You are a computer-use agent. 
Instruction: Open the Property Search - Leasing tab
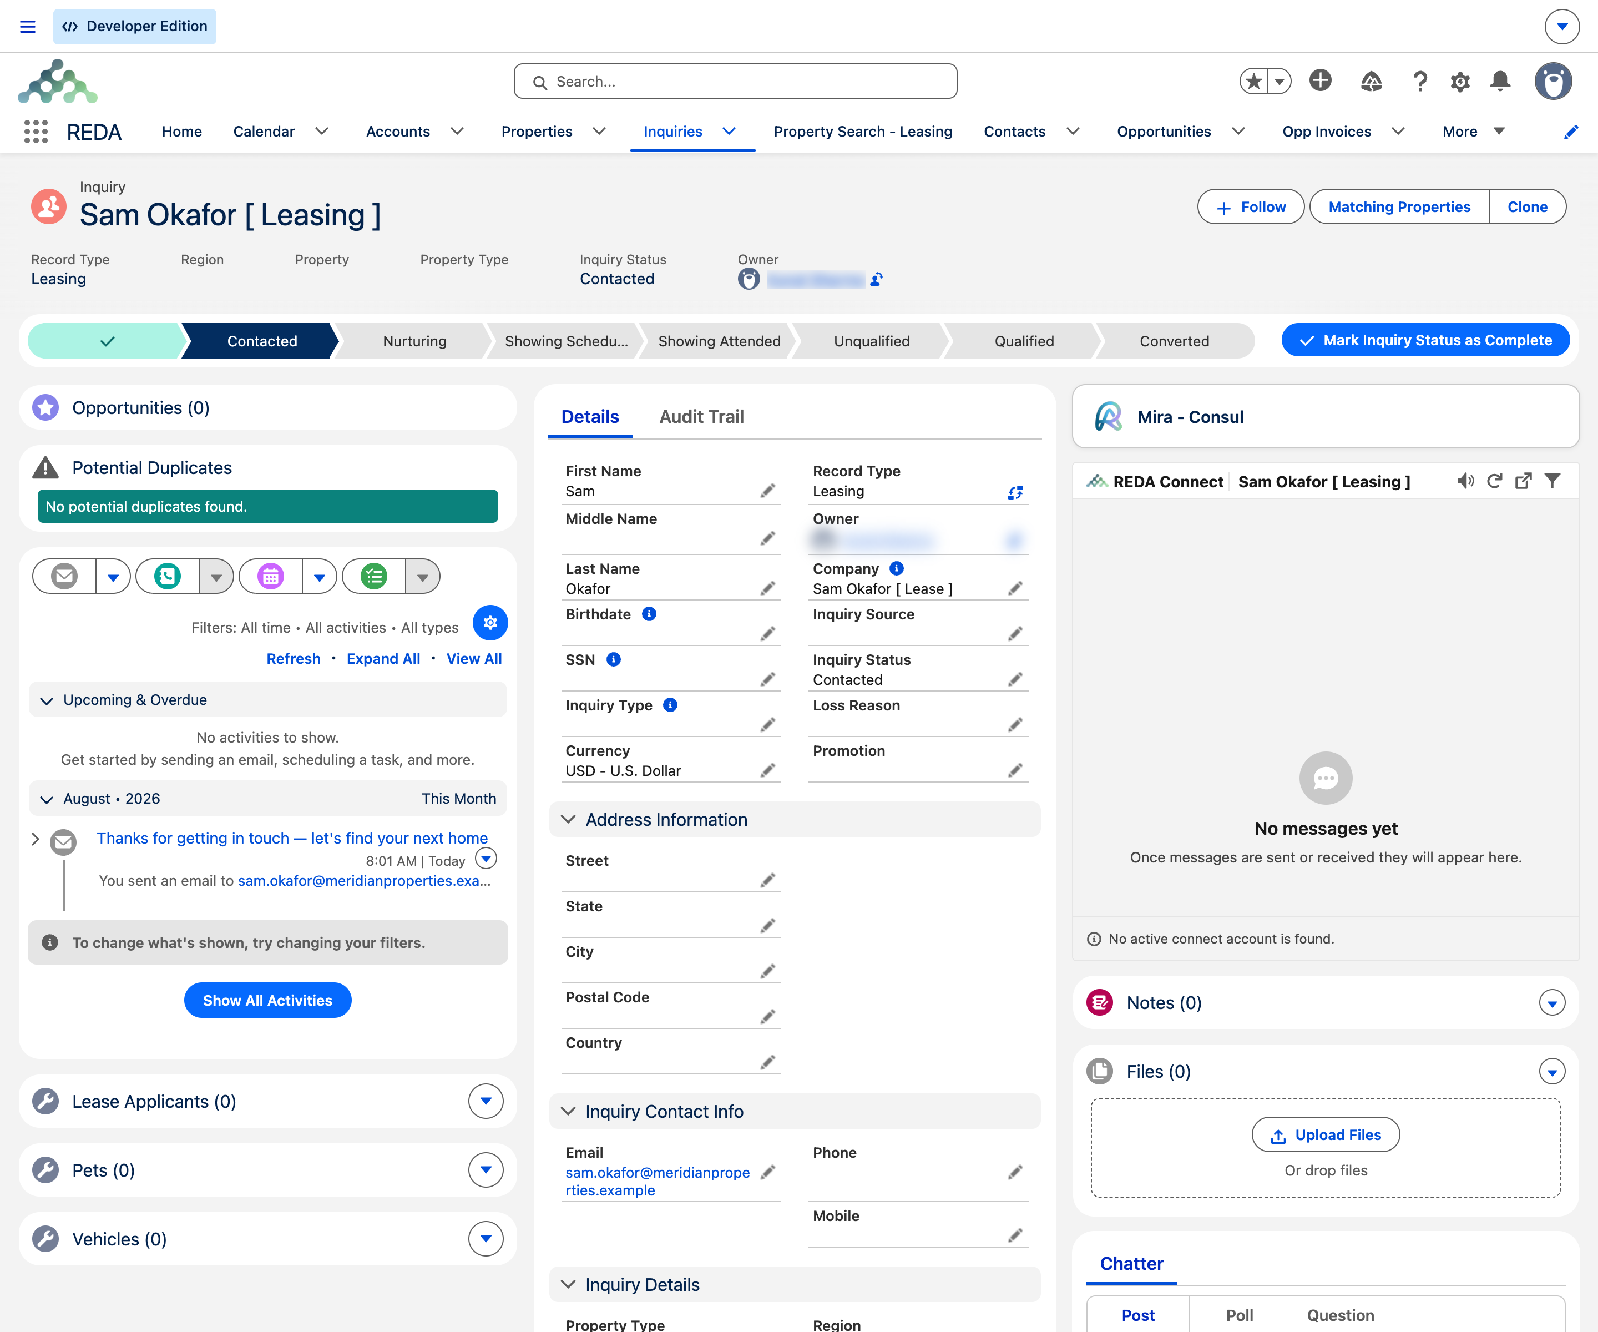pyautogui.click(x=863, y=132)
